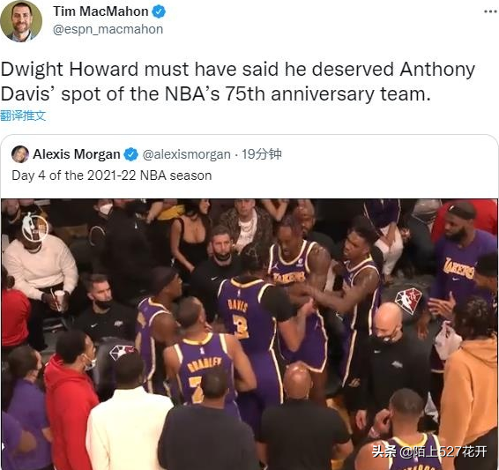
Task: Click the 19分钟 timestamp
Action: 262,154
